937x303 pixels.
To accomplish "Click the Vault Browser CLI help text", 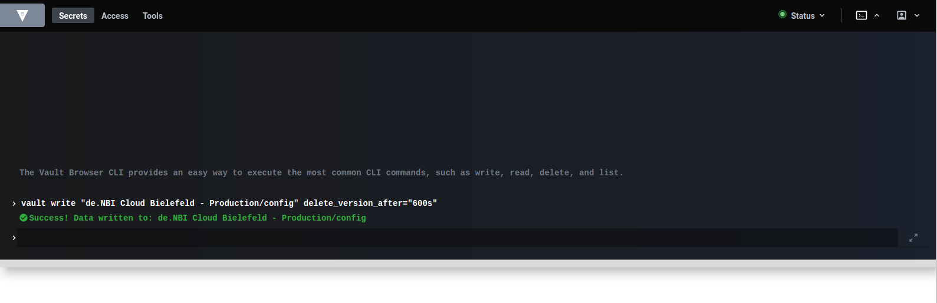I will tap(321, 172).
